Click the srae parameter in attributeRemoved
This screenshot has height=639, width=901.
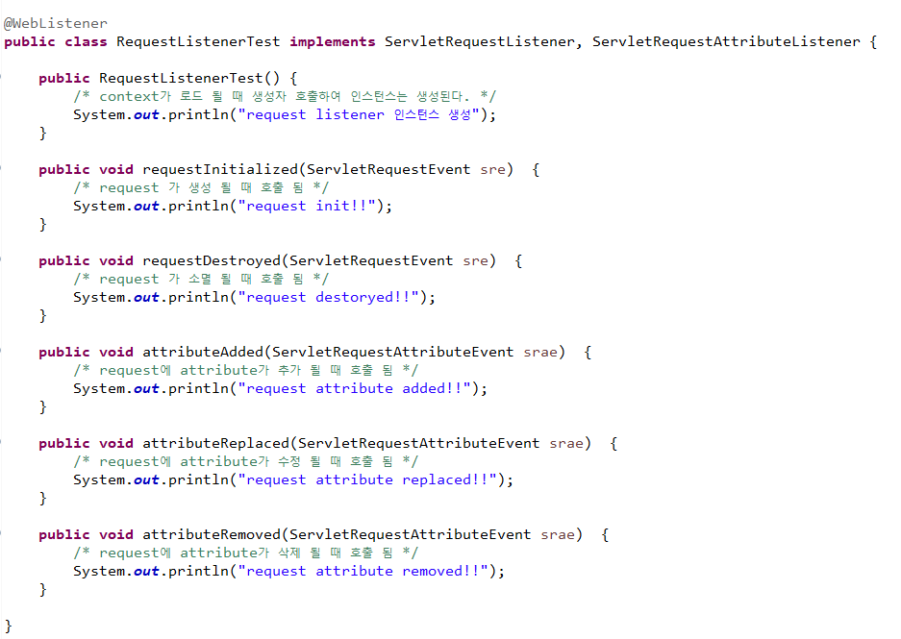558,535
